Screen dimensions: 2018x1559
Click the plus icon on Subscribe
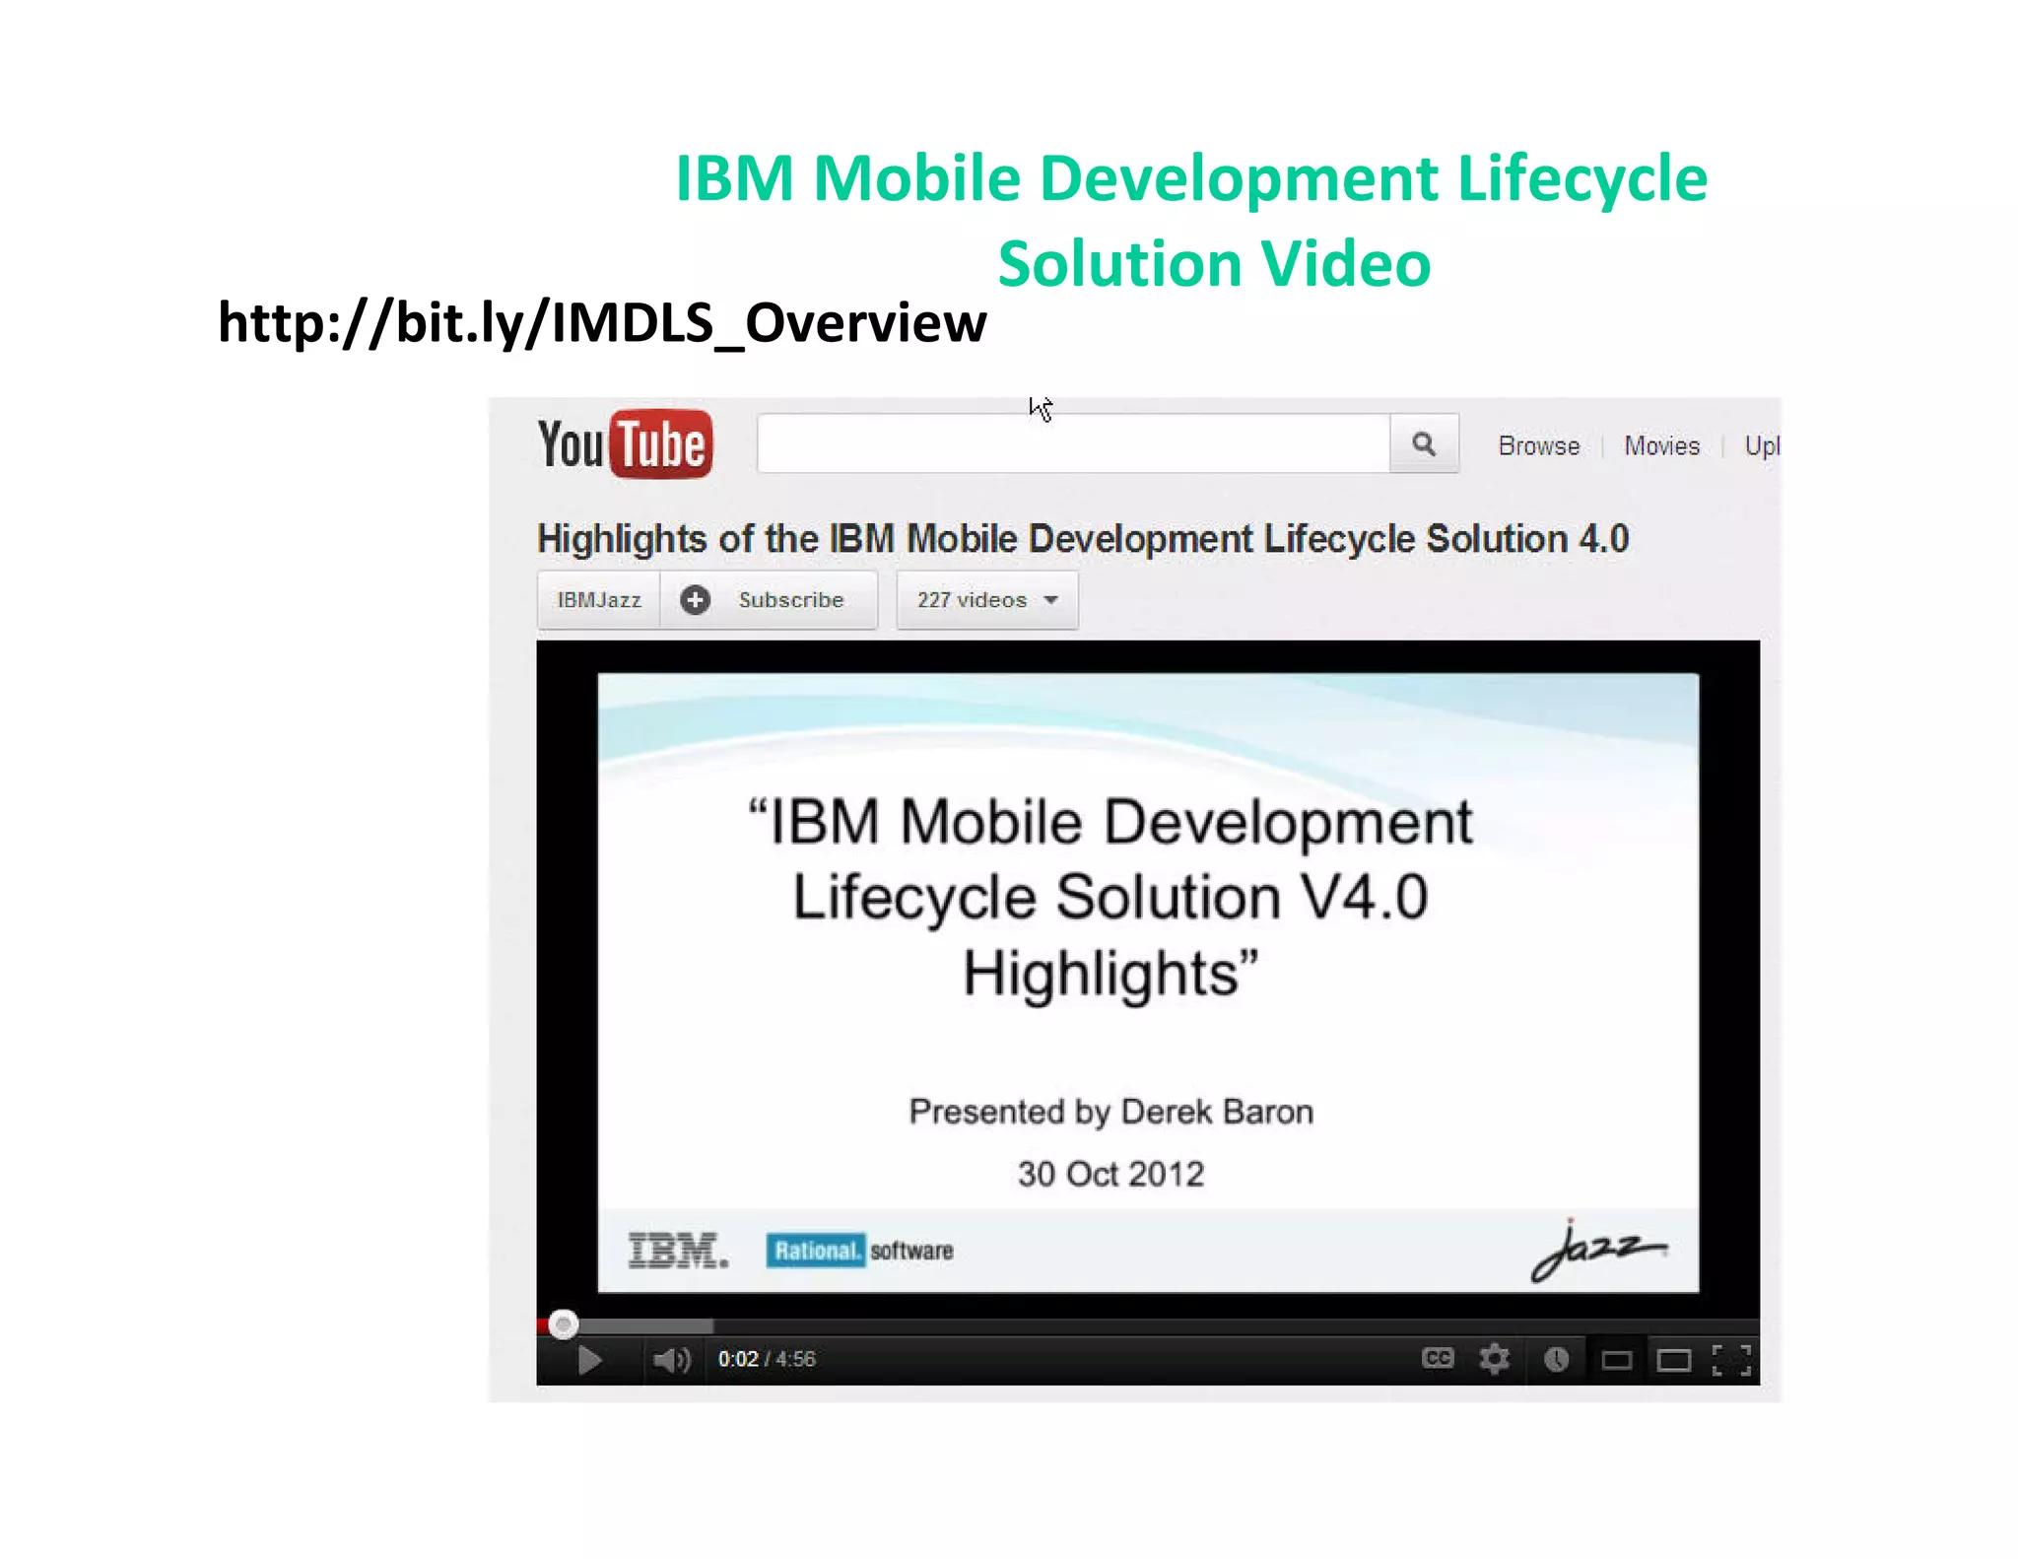(696, 599)
